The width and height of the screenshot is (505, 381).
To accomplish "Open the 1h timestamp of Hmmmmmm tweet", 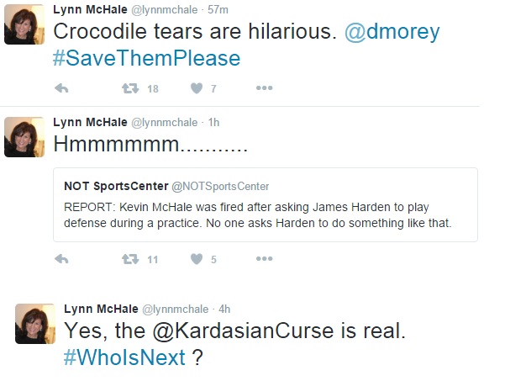I will tap(213, 123).
